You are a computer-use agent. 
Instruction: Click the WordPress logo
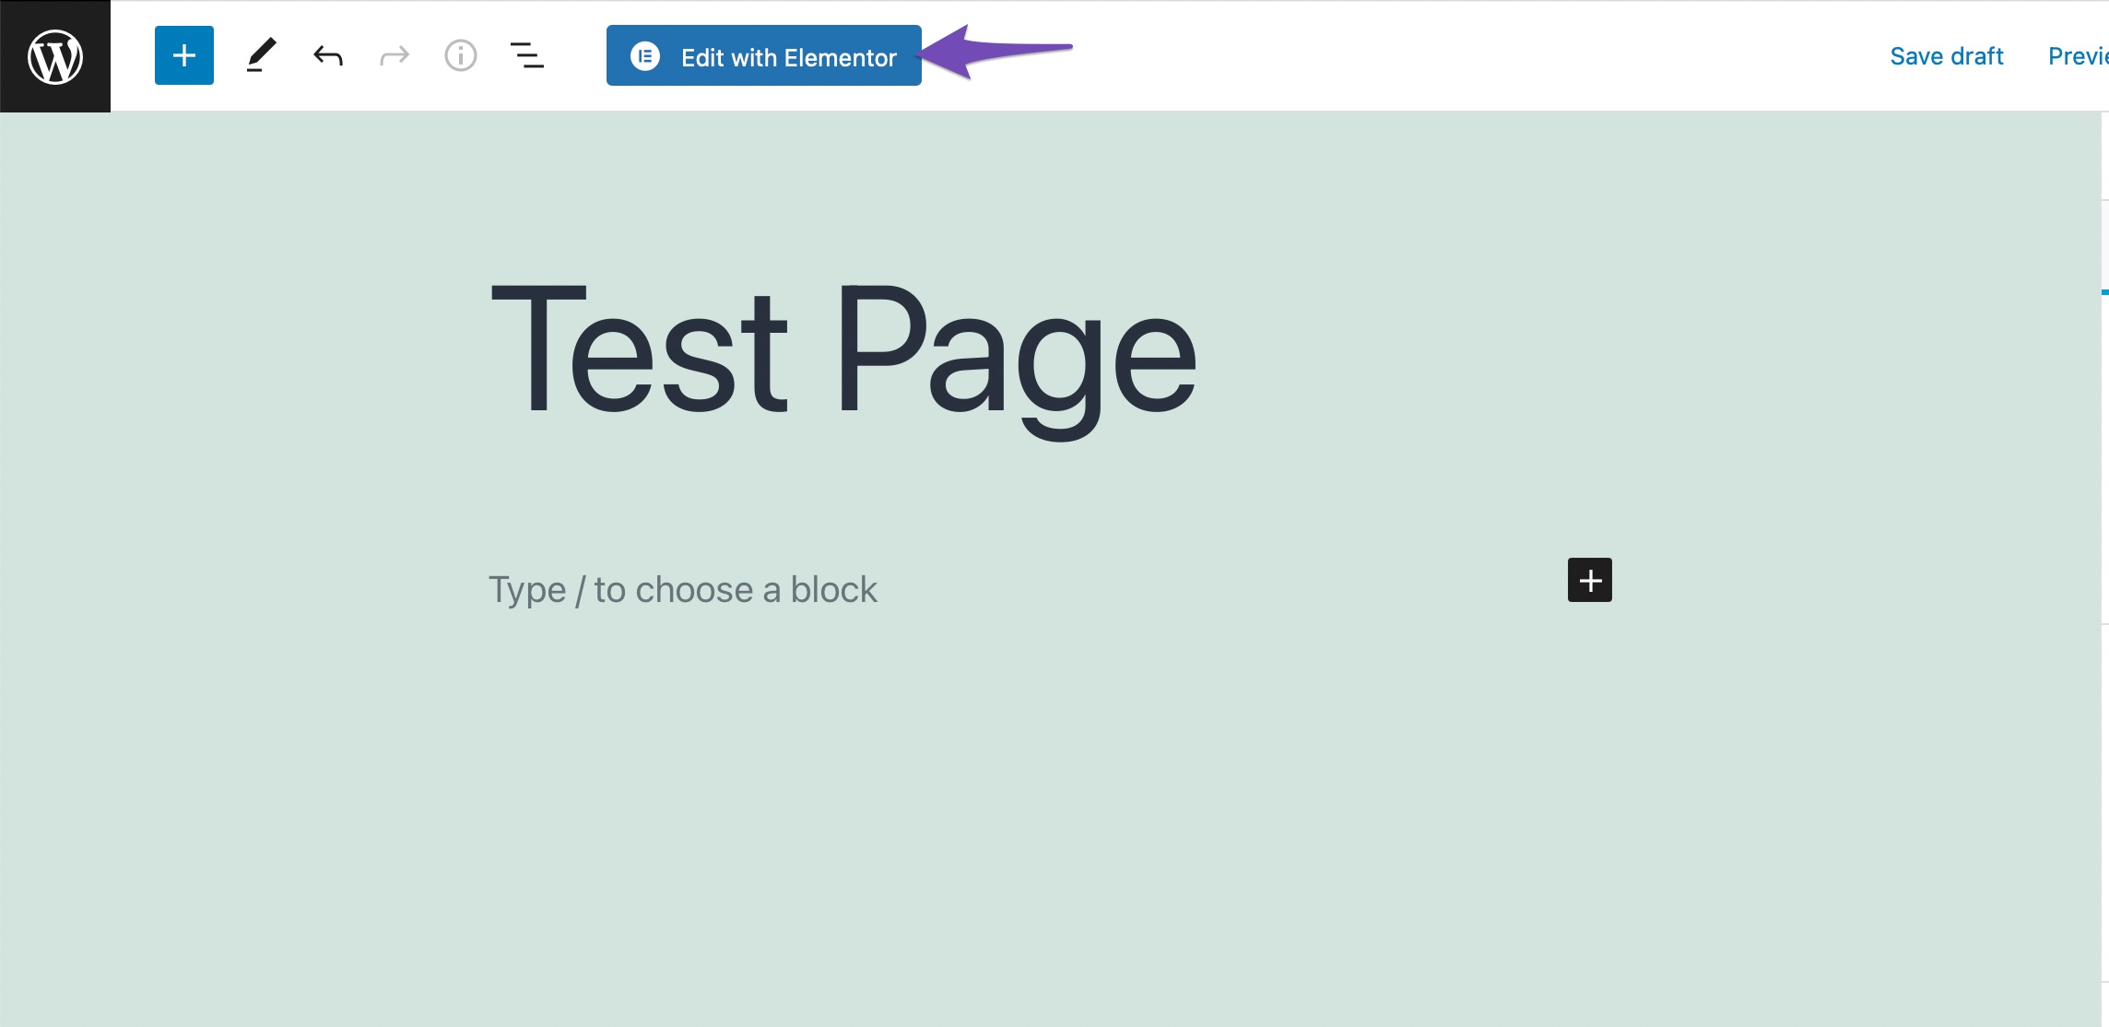(54, 55)
